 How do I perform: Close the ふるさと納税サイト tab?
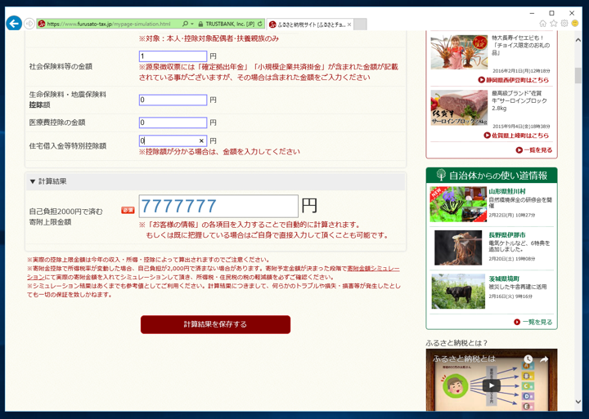349,25
